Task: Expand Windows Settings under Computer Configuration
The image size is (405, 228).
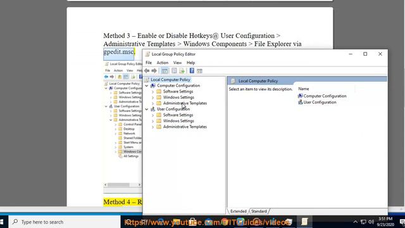Action: click(153, 98)
